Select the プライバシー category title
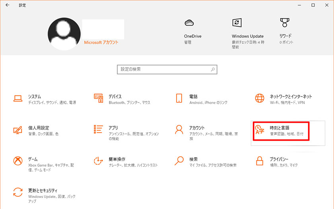The width and height of the screenshot is (334, 209). (x=279, y=159)
